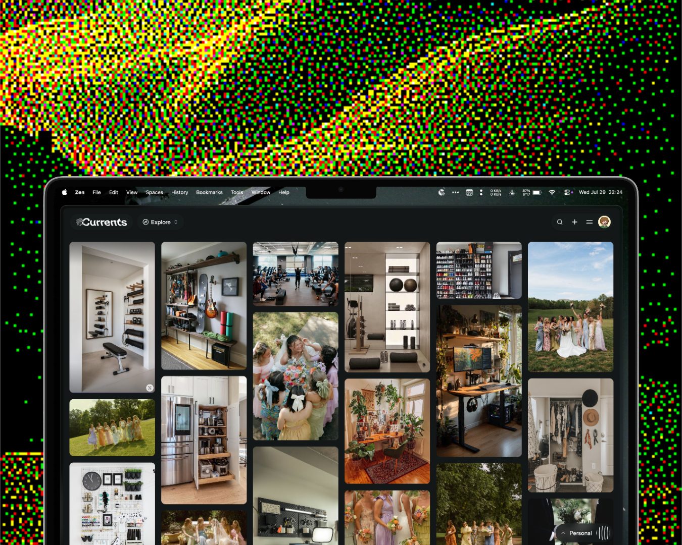Open the two-line menu icon
Viewport: 682px width, 545px height.
[x=589, y=222]
